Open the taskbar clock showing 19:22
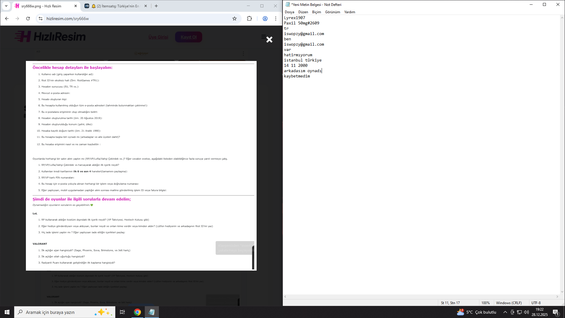Image resolution: width=565 pixels, height=318 pixels. tap(540, 312)
